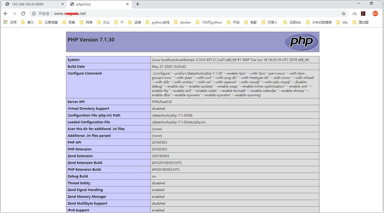Toggle the bookmark star for this page
This screenshot has height=213, width=384.
click(x=344, y=13)
